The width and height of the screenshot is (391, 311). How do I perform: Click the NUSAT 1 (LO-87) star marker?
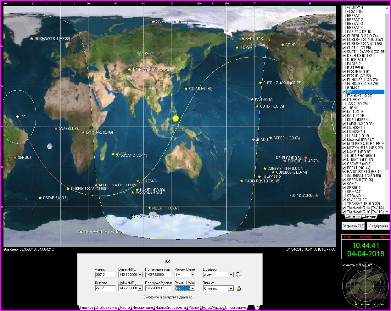150,208
